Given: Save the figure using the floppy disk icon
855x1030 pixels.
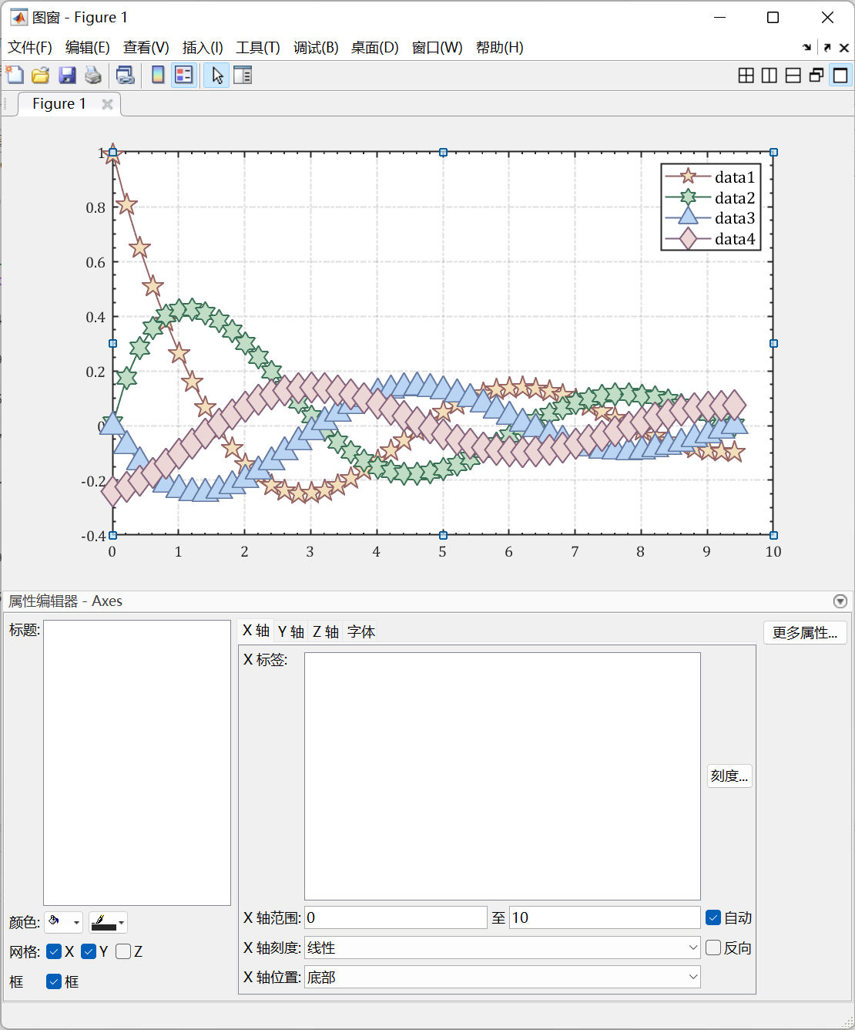Looking at the screenshot, I should tap(67, 75).
